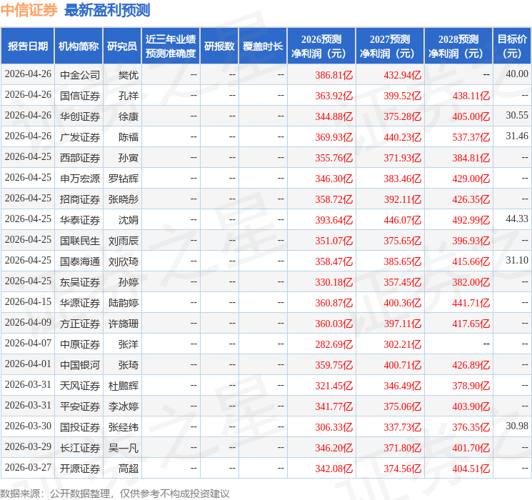Click the 330.18亿 profit value
The width and height of the screenshot is (532, 500).
coord(334,282)
